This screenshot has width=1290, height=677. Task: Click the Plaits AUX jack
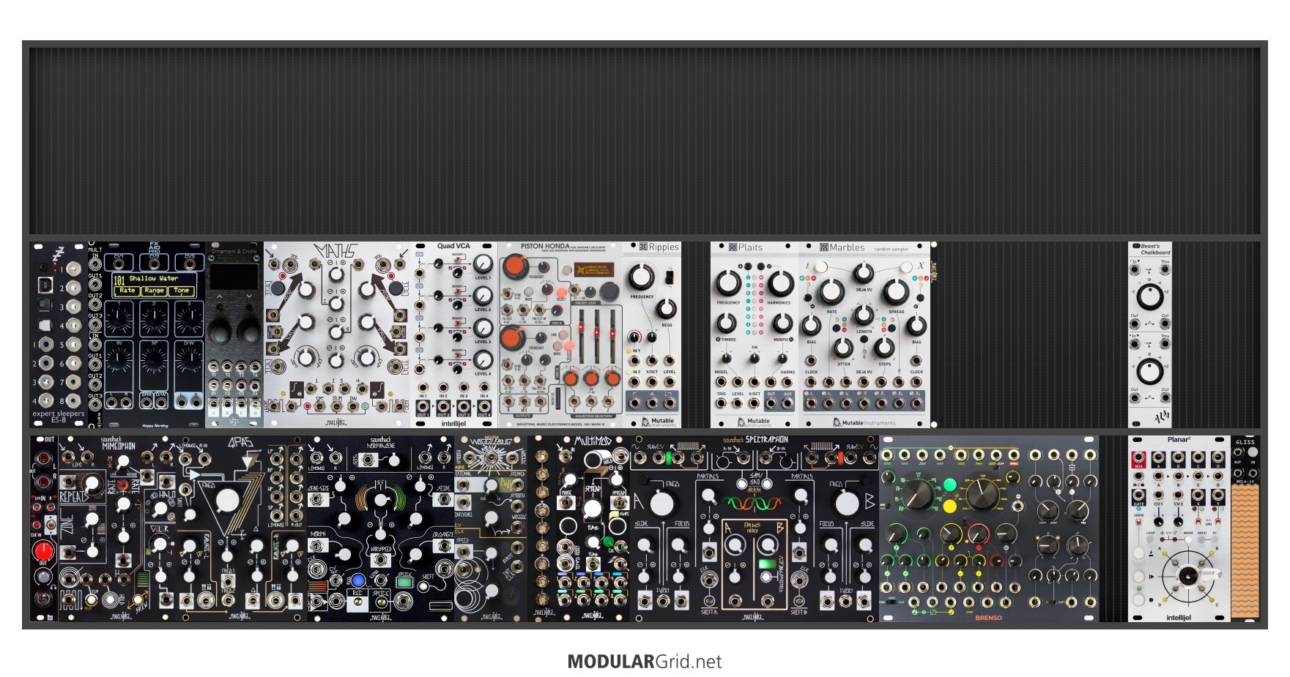(x=787, y=403)
